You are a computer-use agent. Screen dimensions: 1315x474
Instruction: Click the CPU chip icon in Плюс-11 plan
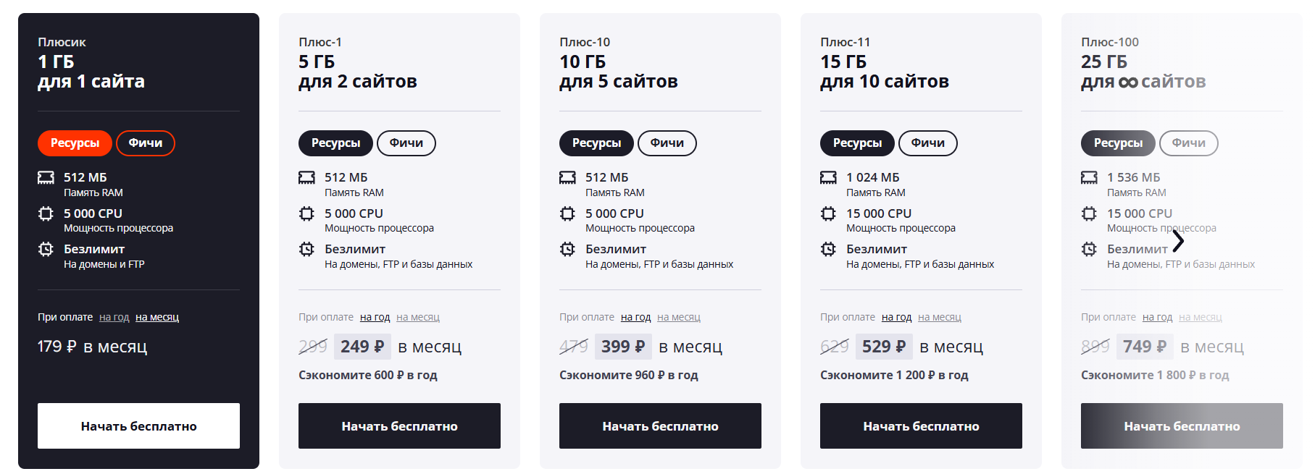pyautogui.click(x=828, y=213)
